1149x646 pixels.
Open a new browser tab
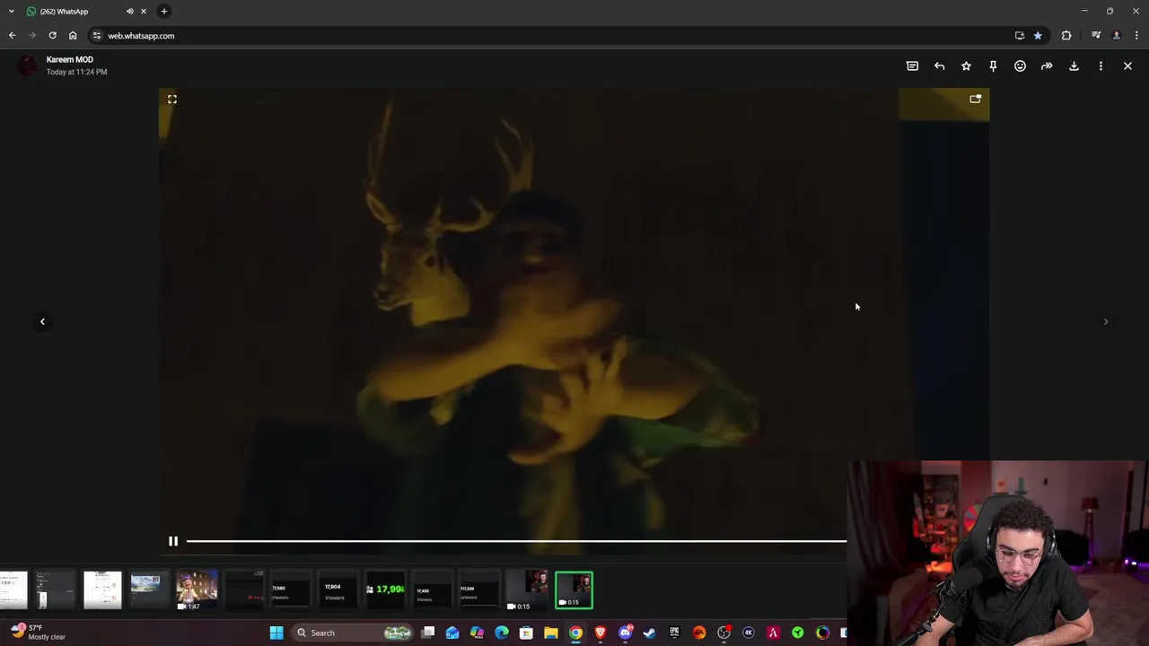coord(164,12)
